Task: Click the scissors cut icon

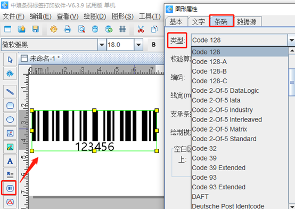Action: coord(141,29)
